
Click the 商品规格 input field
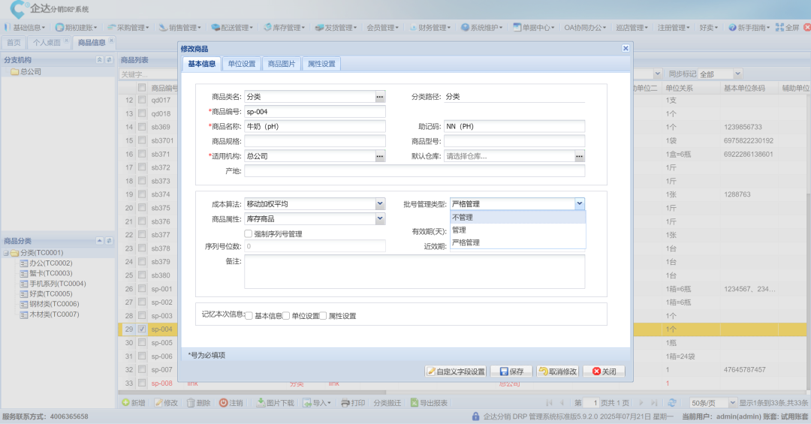coord(315,141)
